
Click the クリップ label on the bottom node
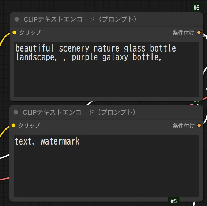coord(29,126)
